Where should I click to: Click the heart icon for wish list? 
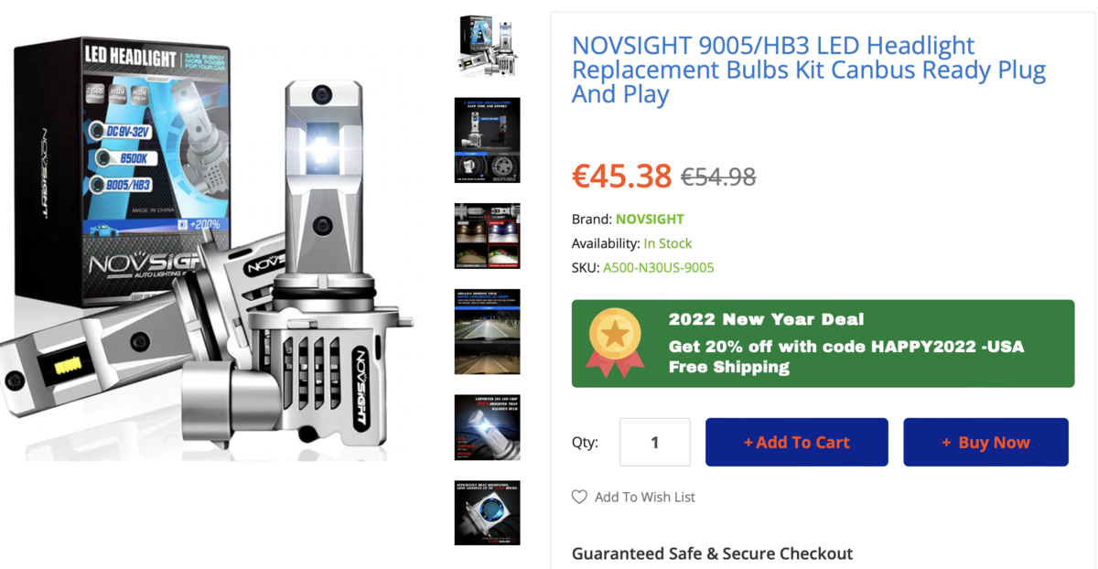[x=579, y=497]
